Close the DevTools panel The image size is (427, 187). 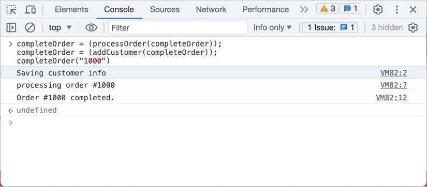tap(413, 9)
